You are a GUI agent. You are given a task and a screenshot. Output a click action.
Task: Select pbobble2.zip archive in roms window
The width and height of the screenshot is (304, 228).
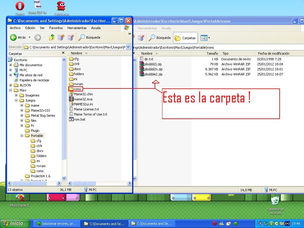[151, 74]
